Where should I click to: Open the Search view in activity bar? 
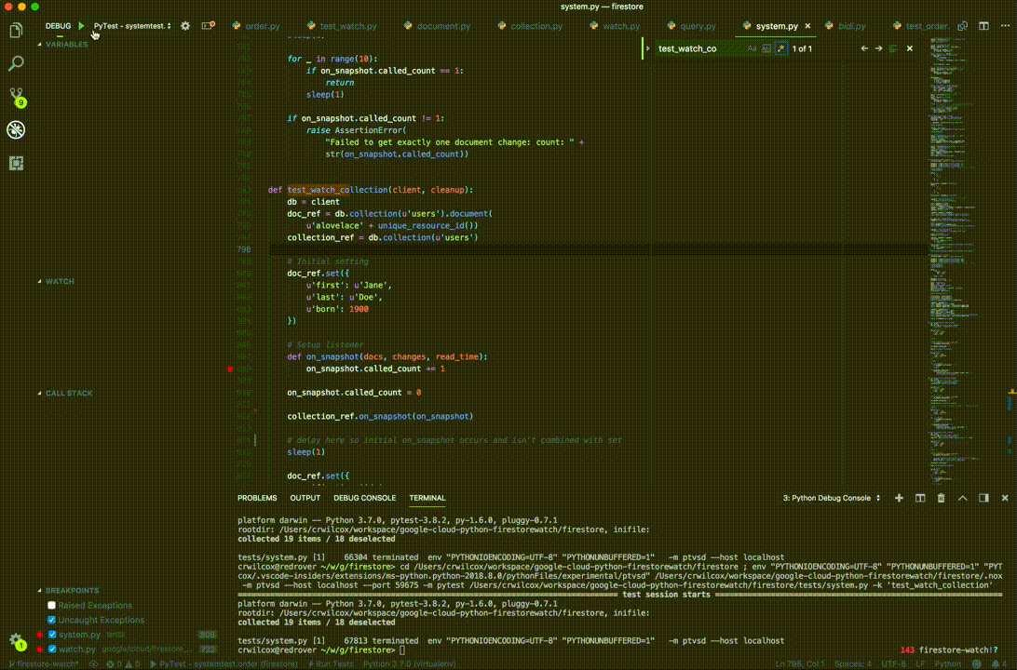tap(16, 63)
